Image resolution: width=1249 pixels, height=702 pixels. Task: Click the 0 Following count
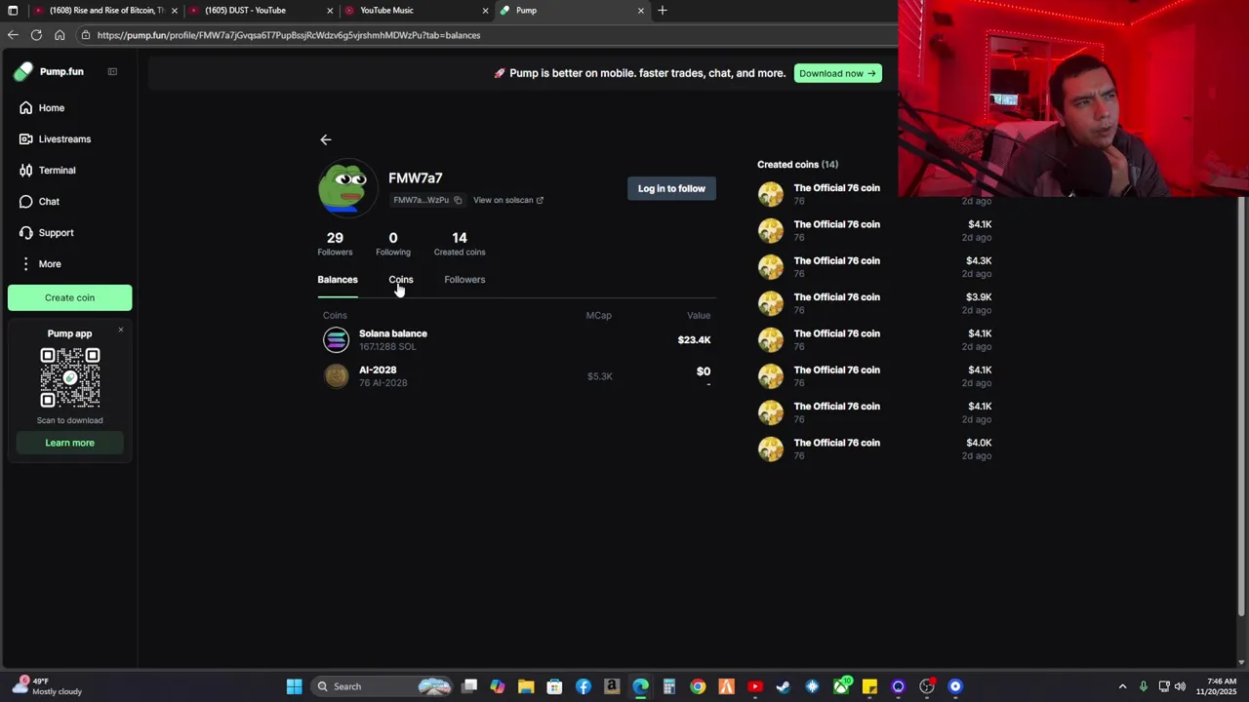click(x=393, y=244)
